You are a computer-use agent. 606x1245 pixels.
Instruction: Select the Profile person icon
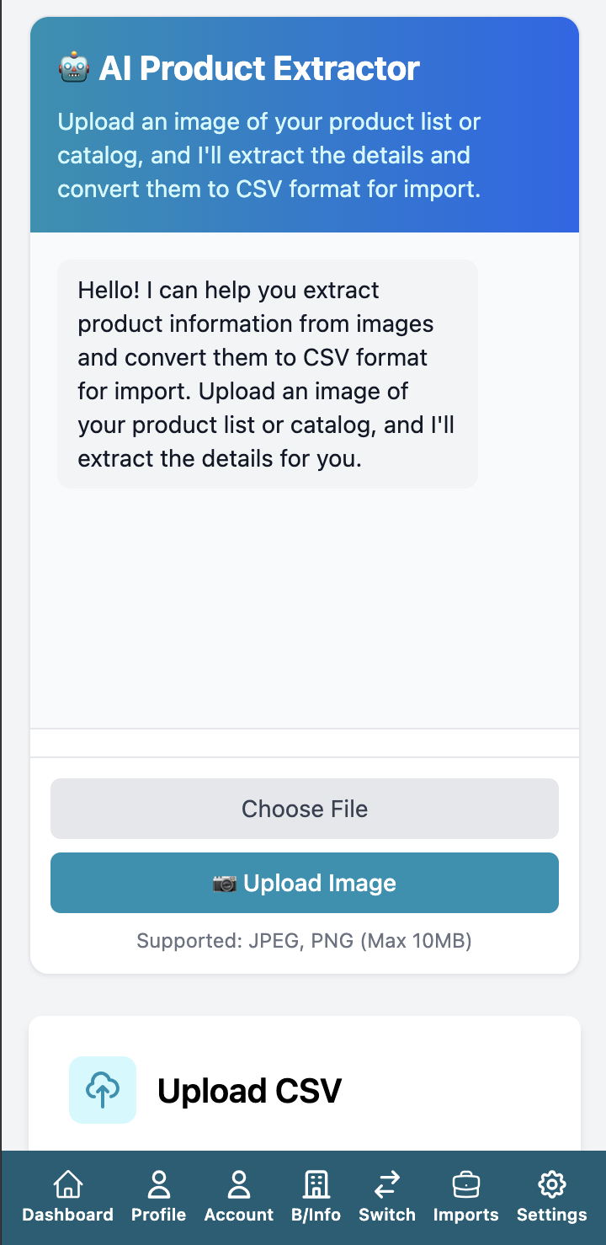pyautogui.click(x=158, y=1184)
